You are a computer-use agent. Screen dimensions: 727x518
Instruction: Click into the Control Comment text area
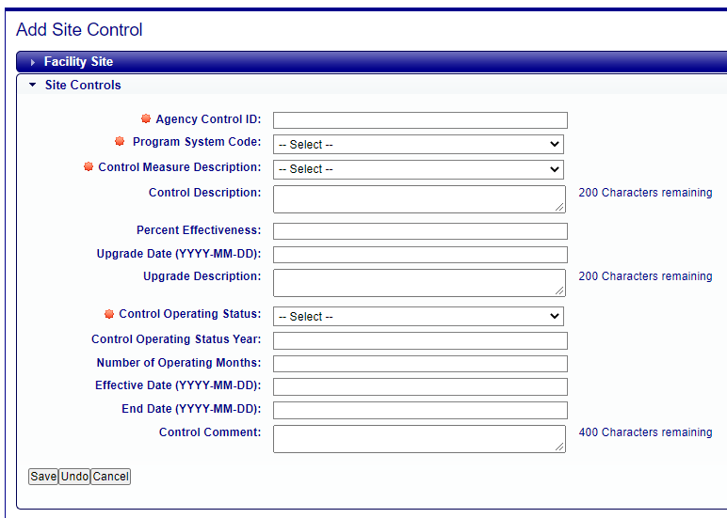[x=419, y=439]
